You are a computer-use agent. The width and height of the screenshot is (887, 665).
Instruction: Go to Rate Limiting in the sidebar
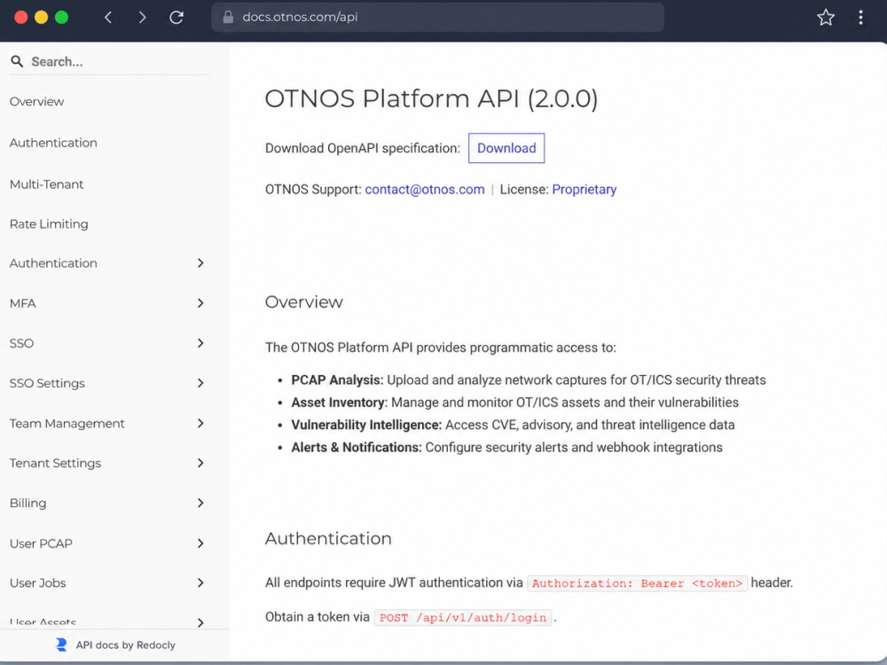pos(49,224)
